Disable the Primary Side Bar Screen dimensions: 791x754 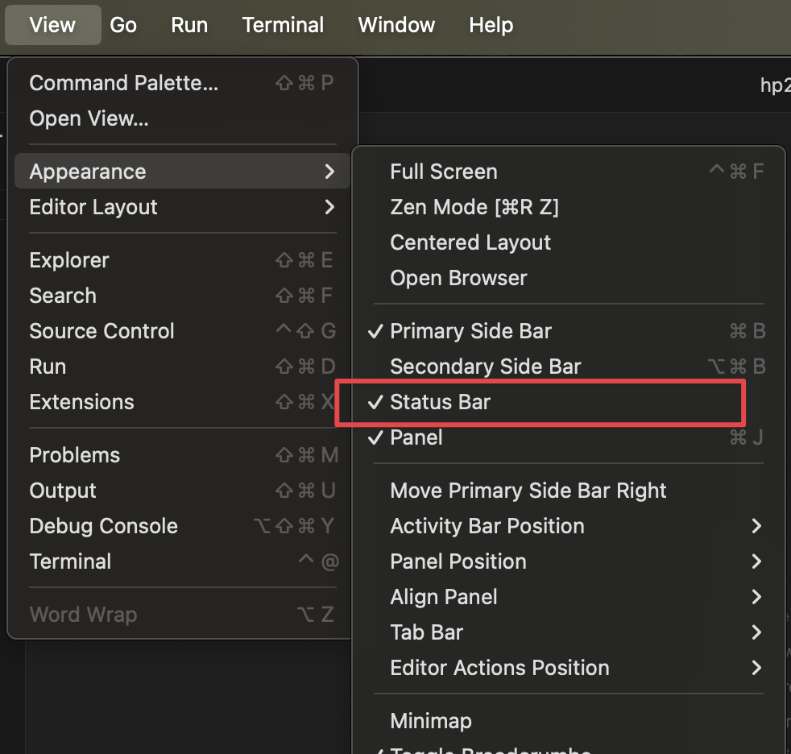click(x=470, y=331)
